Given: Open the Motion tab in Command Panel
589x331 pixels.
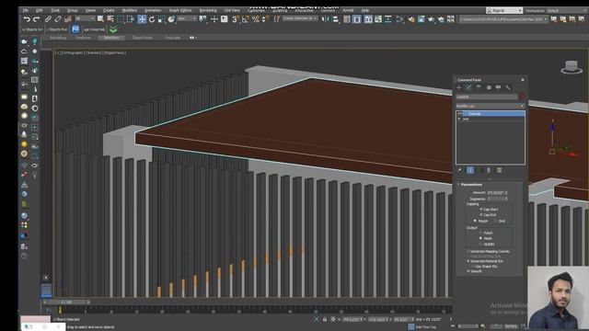Looking at the screenshot, I should 489,87.
